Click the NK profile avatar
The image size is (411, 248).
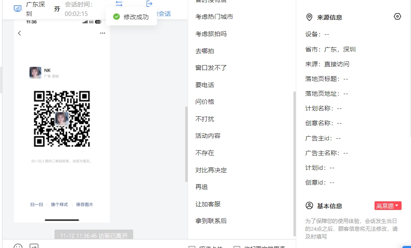35,72
